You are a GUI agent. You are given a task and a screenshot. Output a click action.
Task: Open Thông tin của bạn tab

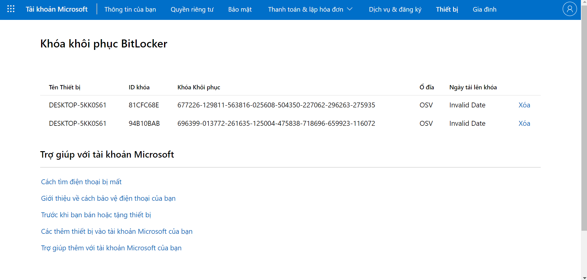pyautogui.click(x=130, y=9)
